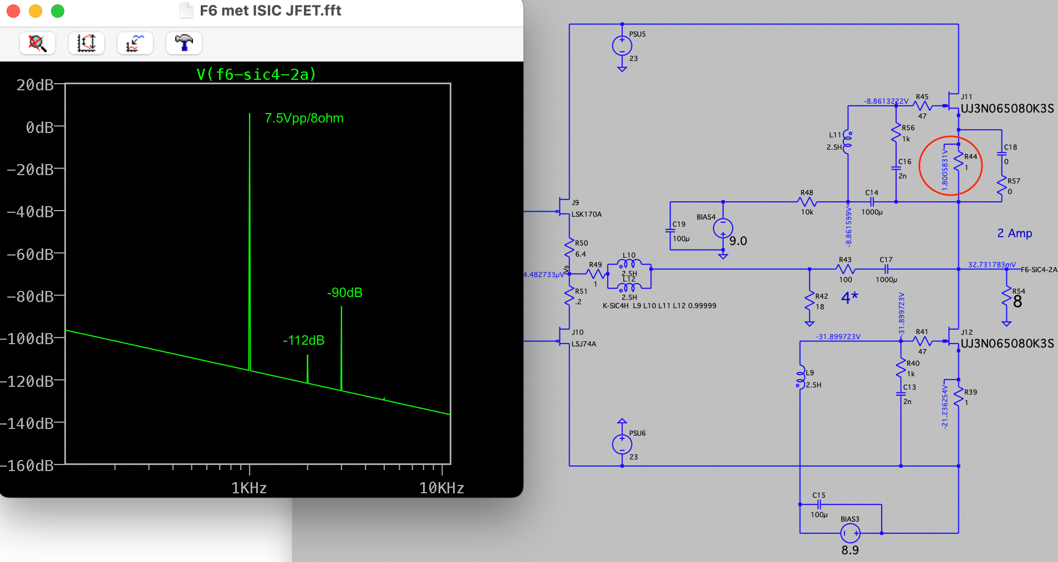This screenshot has width=1058, height=562.
Task: Select inductor L10 in the schematic
Action: (x=629, y=264)
